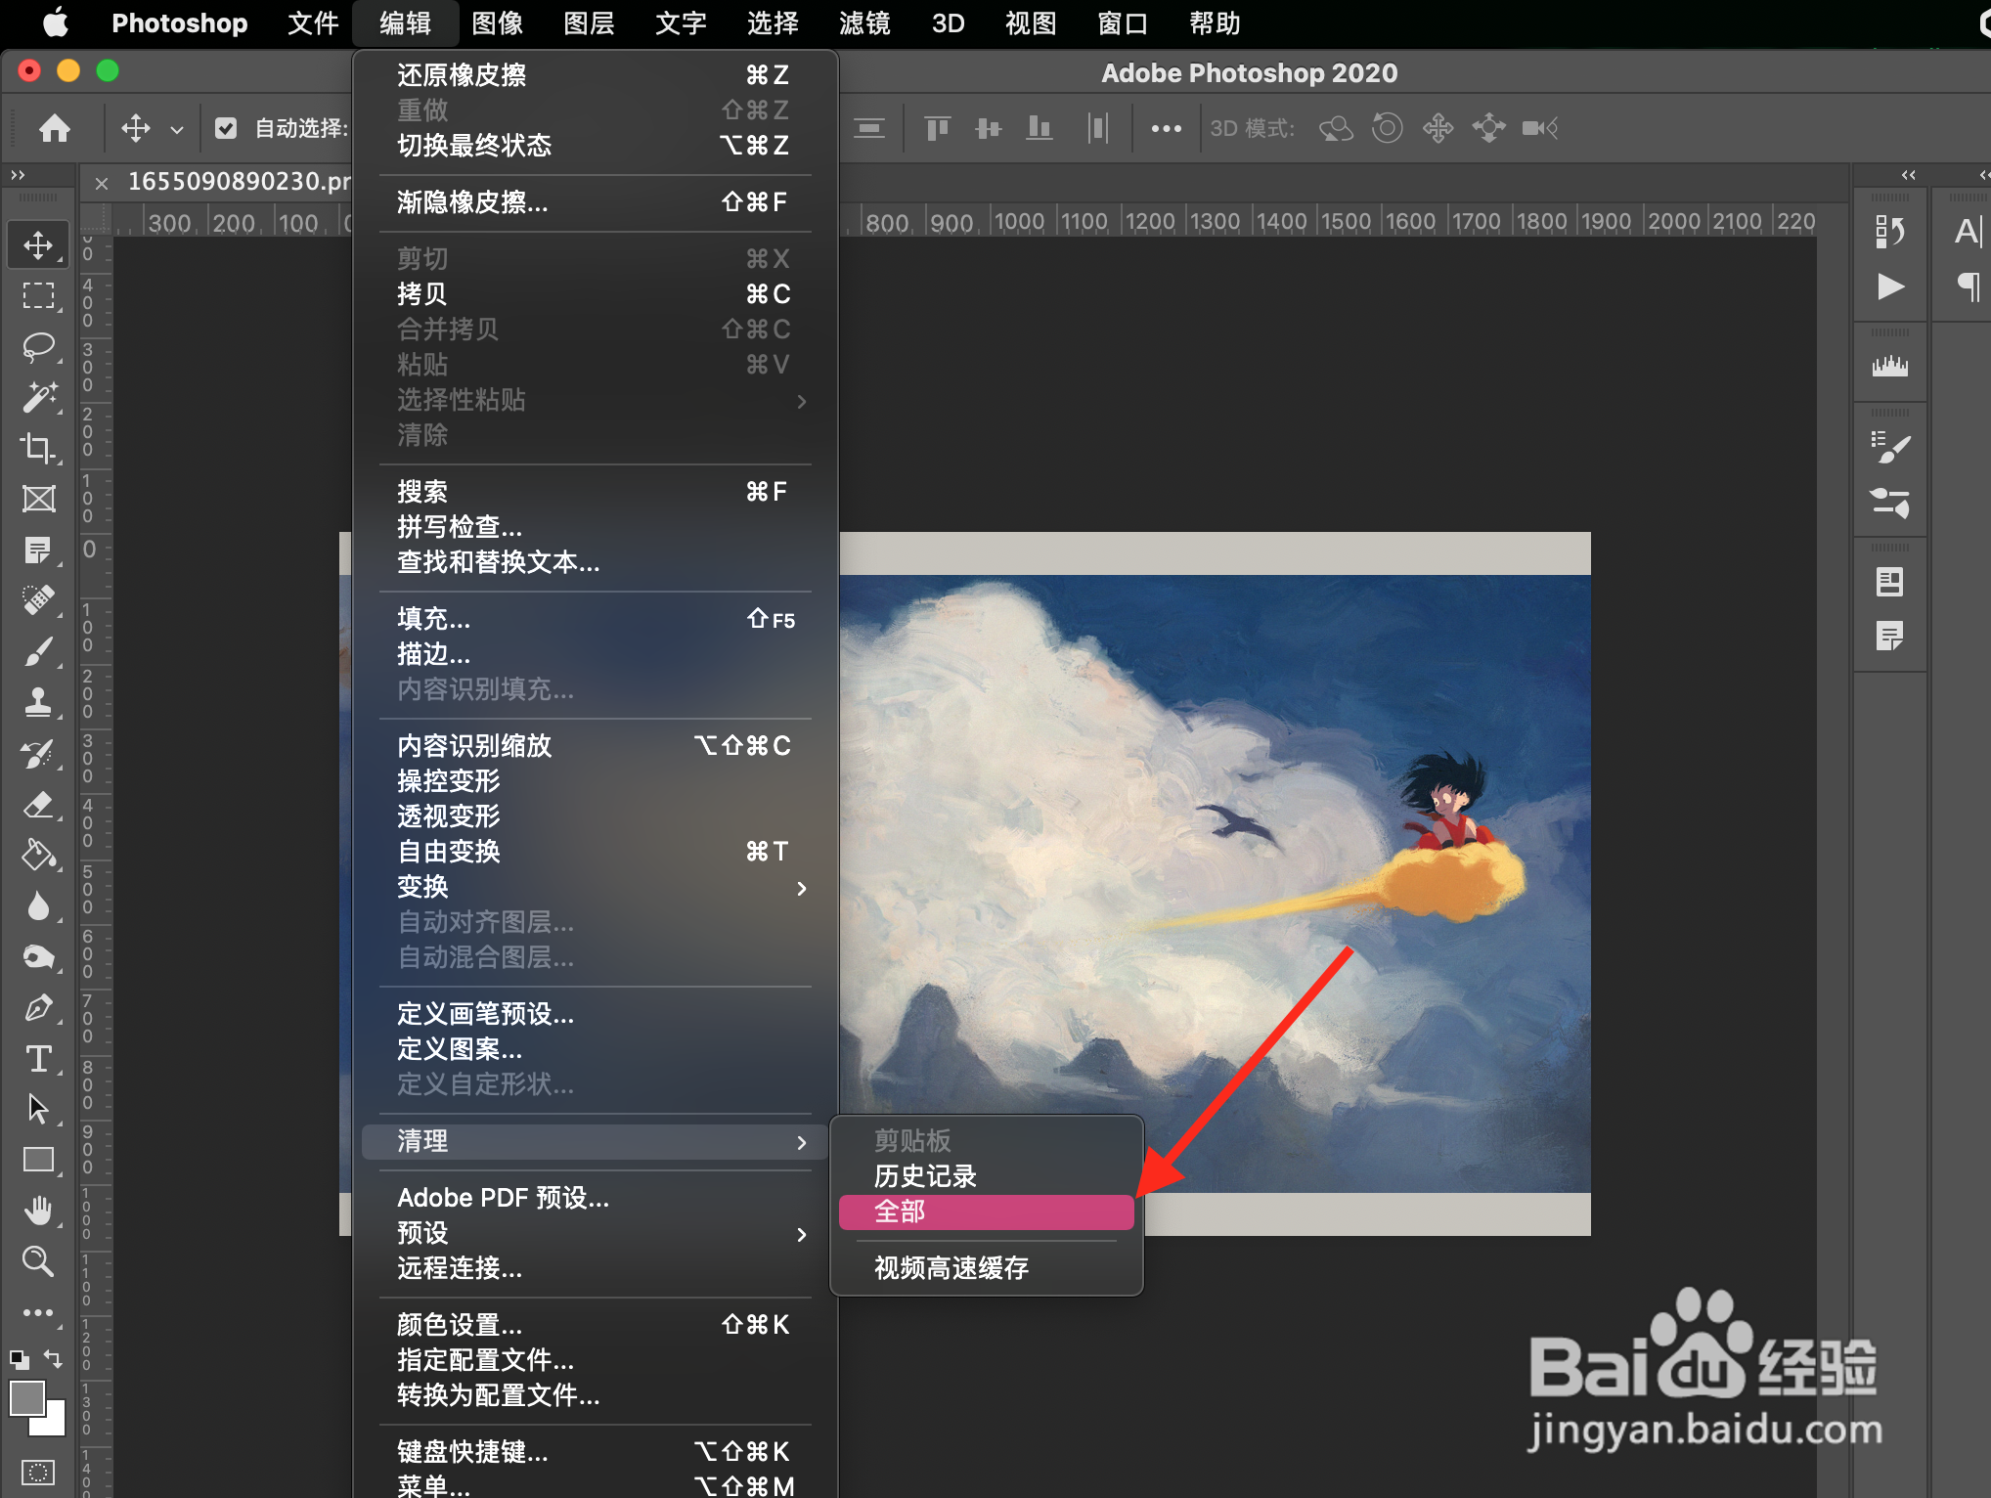Screen dimensions: 1991x1498
Task: Select the Frame tool
Action: (x=38, y=499)
